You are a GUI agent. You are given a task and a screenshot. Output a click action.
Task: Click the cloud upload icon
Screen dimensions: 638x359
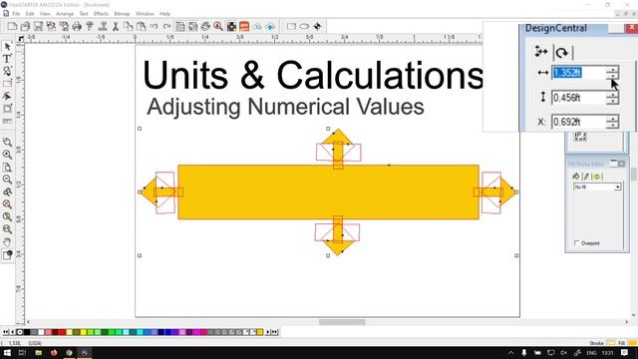click(270, 27)
